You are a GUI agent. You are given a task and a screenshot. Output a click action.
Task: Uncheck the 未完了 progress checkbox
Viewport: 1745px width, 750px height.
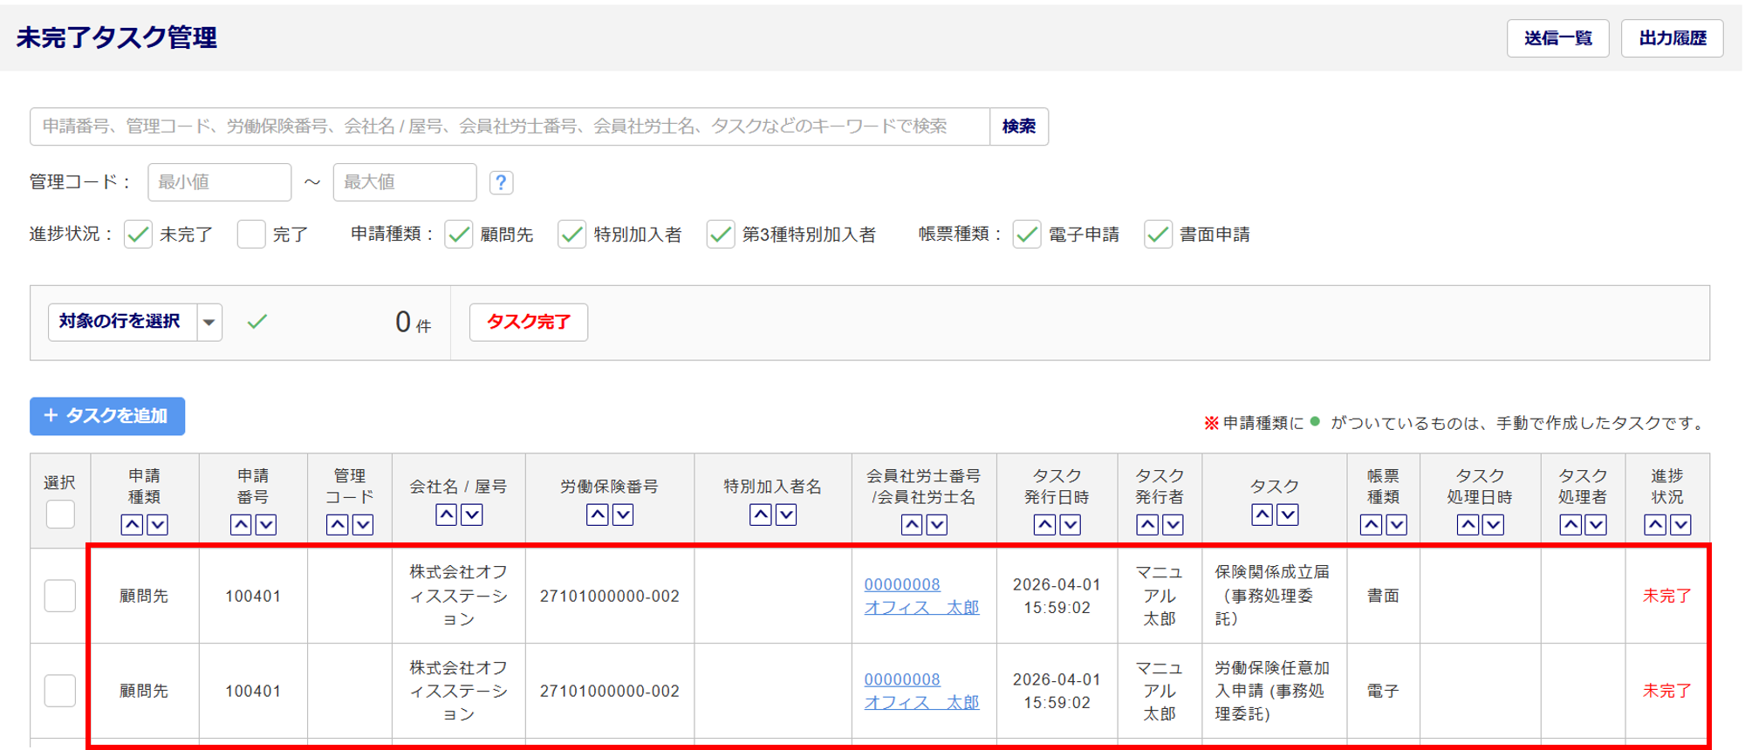point(138,235)
